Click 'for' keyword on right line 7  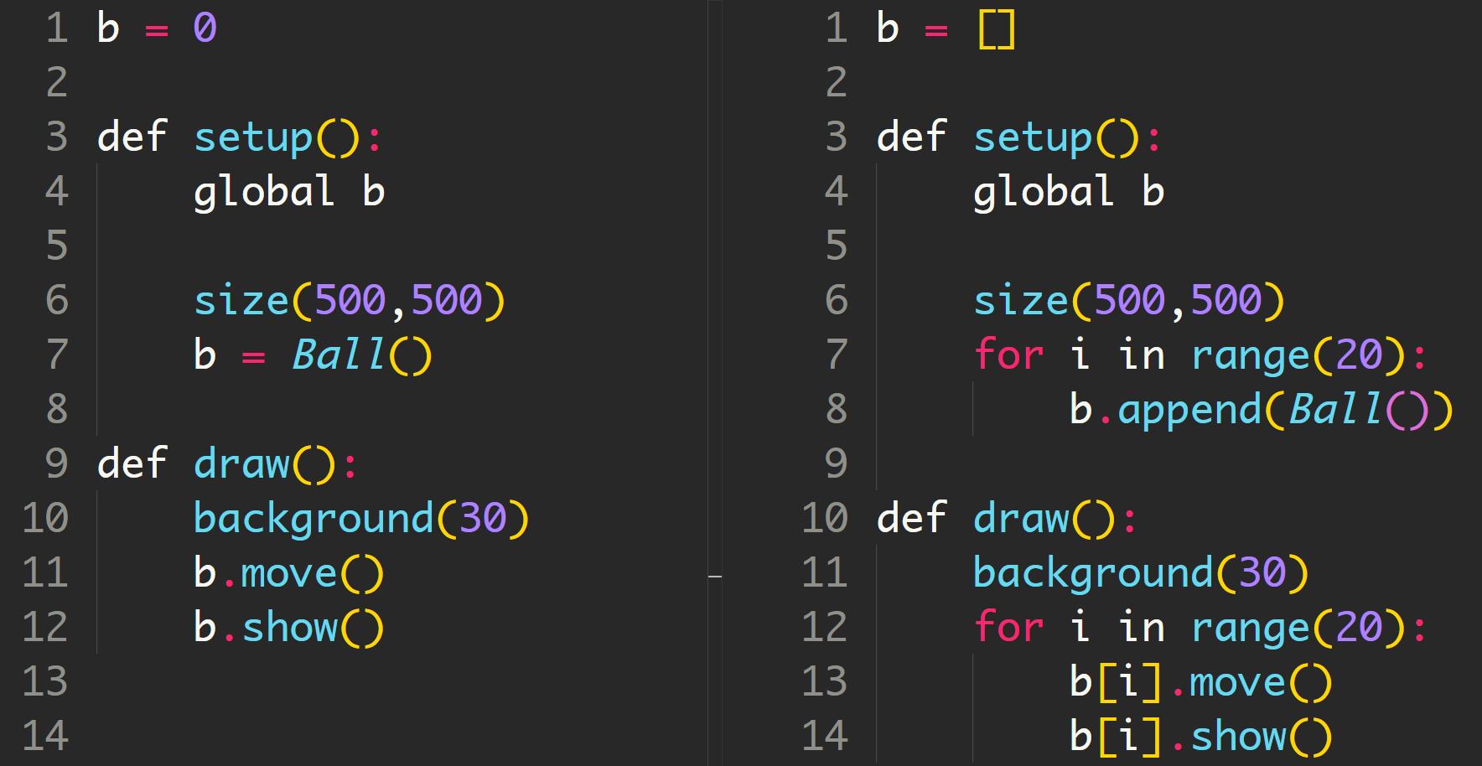coord(1008,355)
